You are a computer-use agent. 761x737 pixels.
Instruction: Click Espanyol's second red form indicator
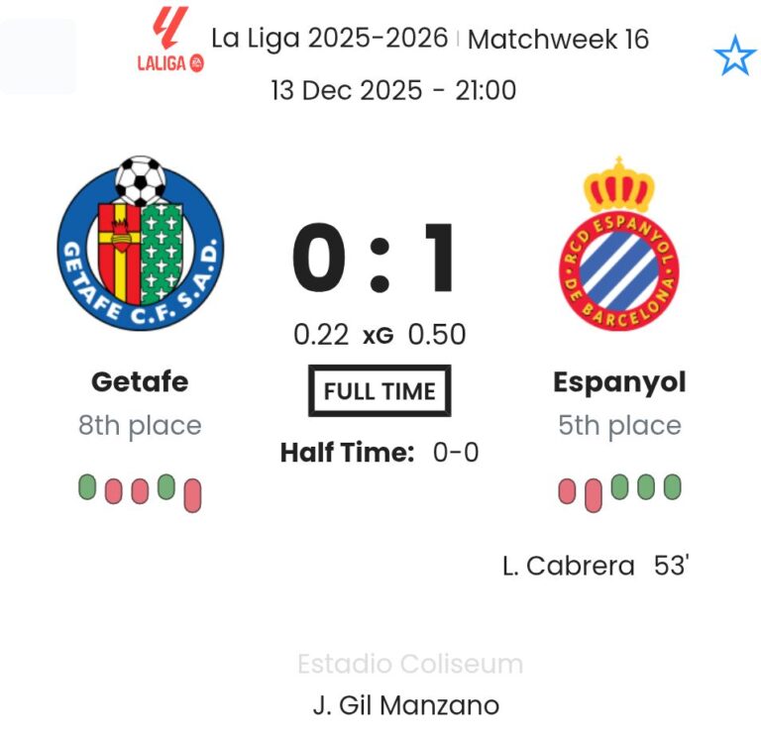(x=593, y=494)
